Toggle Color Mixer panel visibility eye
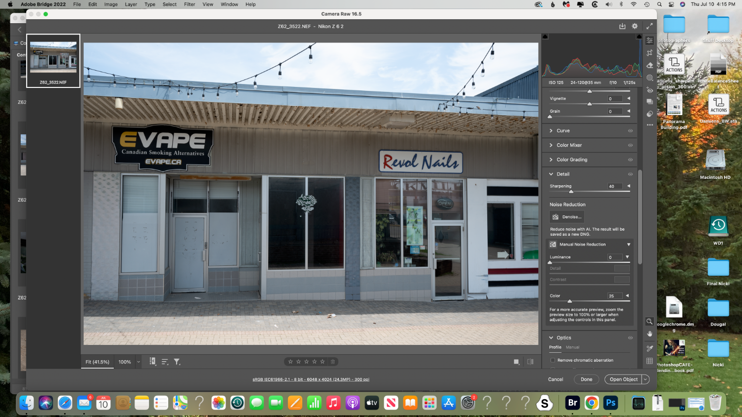This screenshot has height=417, width=742. click(630, 145)
